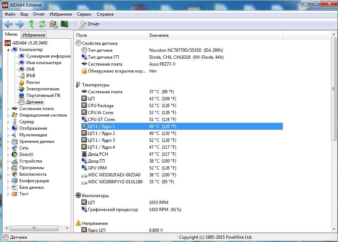The height and width of the screenshot is (242, 338).
Task: Select the CPU Package temperature row
Action: (182, 105)
